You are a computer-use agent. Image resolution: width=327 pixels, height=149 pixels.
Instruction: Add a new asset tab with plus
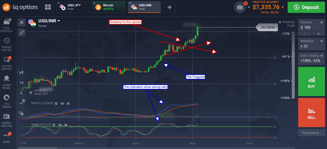point(170,7)
